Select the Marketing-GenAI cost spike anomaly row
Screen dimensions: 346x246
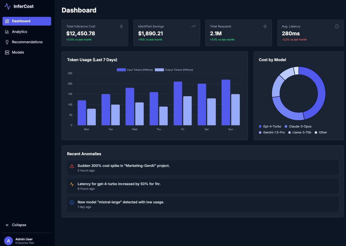203,167
